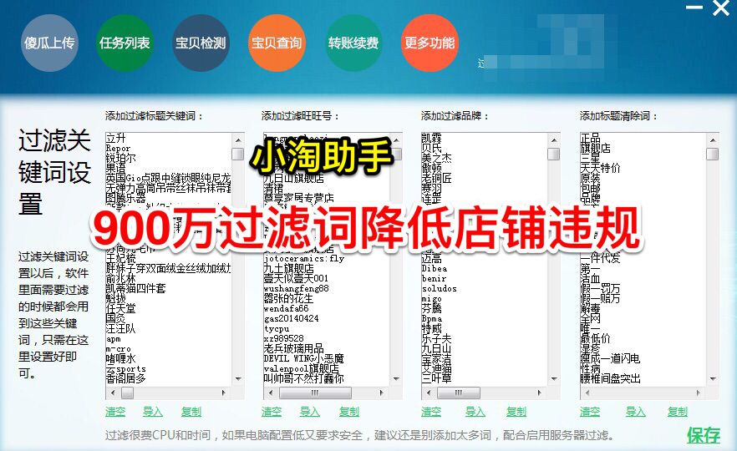Click 清空 under title keyword filter list

coord(115,412)
